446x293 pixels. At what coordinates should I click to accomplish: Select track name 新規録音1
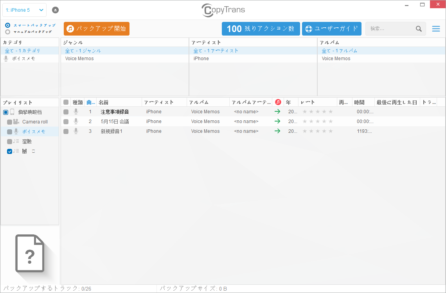pyautogui.click(x=111, y=131)
